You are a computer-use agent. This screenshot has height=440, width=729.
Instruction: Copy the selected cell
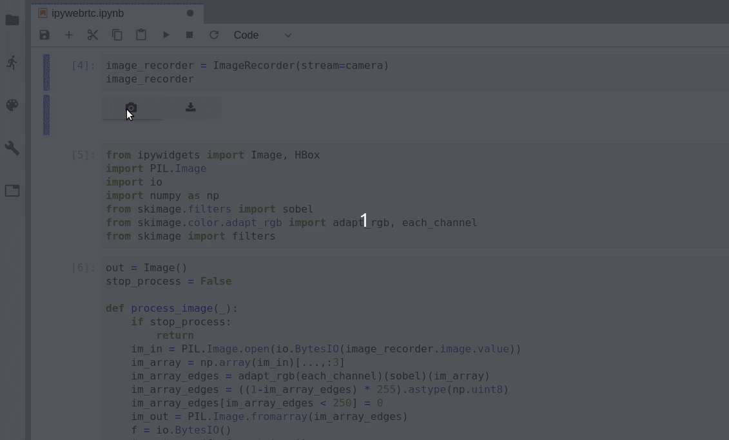coord(117,35)
